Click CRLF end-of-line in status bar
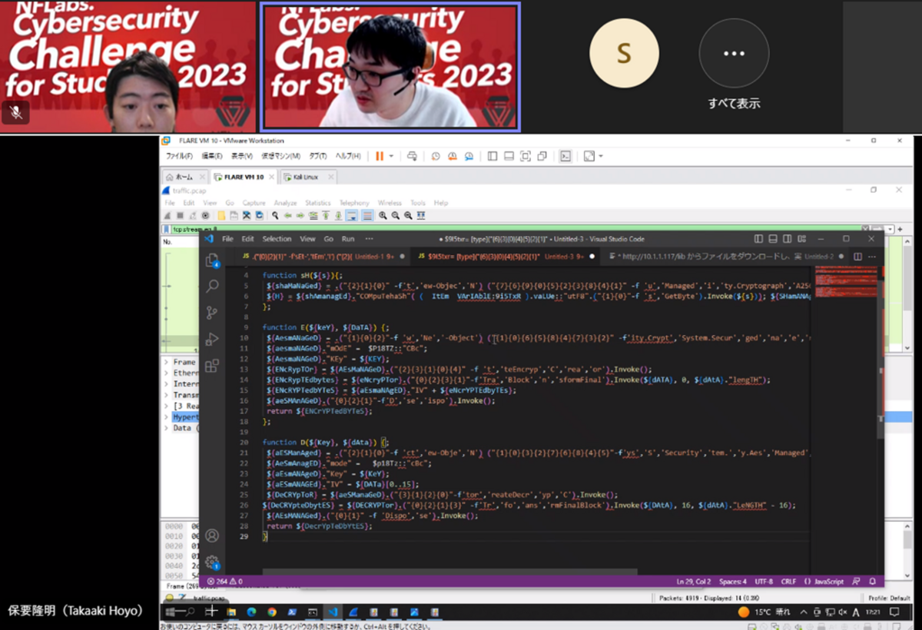 pos(788,582)
